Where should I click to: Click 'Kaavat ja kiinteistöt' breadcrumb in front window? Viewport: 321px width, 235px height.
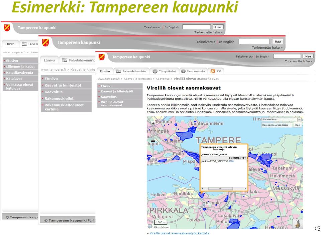[x=137, y=79]
